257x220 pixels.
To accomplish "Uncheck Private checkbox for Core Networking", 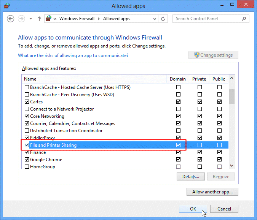I will point(200,116).
